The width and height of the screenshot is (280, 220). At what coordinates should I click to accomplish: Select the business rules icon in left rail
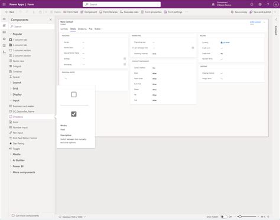[4, 52]
